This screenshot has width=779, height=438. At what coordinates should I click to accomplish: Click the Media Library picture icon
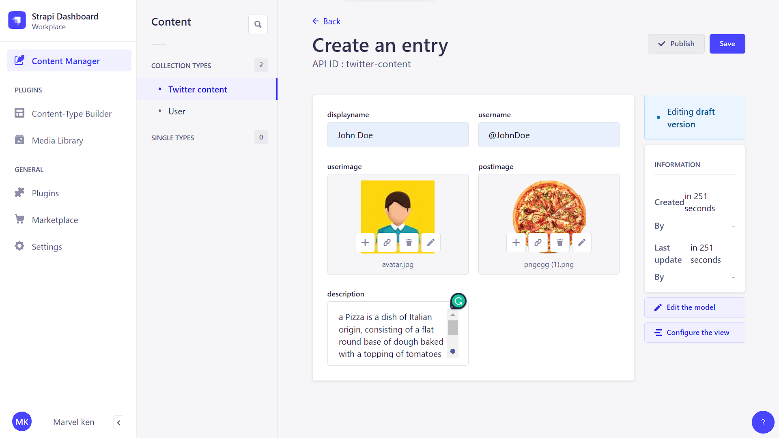[x=19, y=140]
